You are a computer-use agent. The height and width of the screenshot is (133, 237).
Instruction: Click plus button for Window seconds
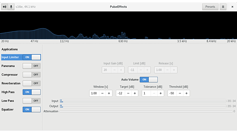click(109, 93)
